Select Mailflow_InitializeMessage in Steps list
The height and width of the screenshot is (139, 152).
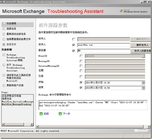point(17,102)
